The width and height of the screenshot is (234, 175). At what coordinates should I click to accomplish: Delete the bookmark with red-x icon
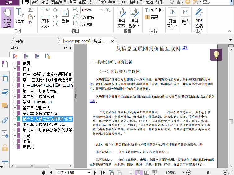pos(15,56)
